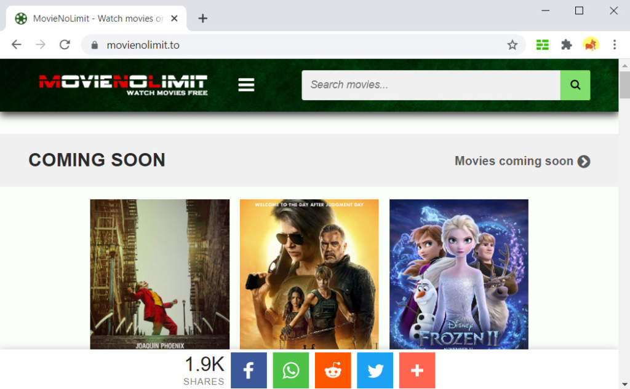Open the Joker movie poster
This screenshot has width=630, height=389.
pyautogui.click(x=160, y=274)
